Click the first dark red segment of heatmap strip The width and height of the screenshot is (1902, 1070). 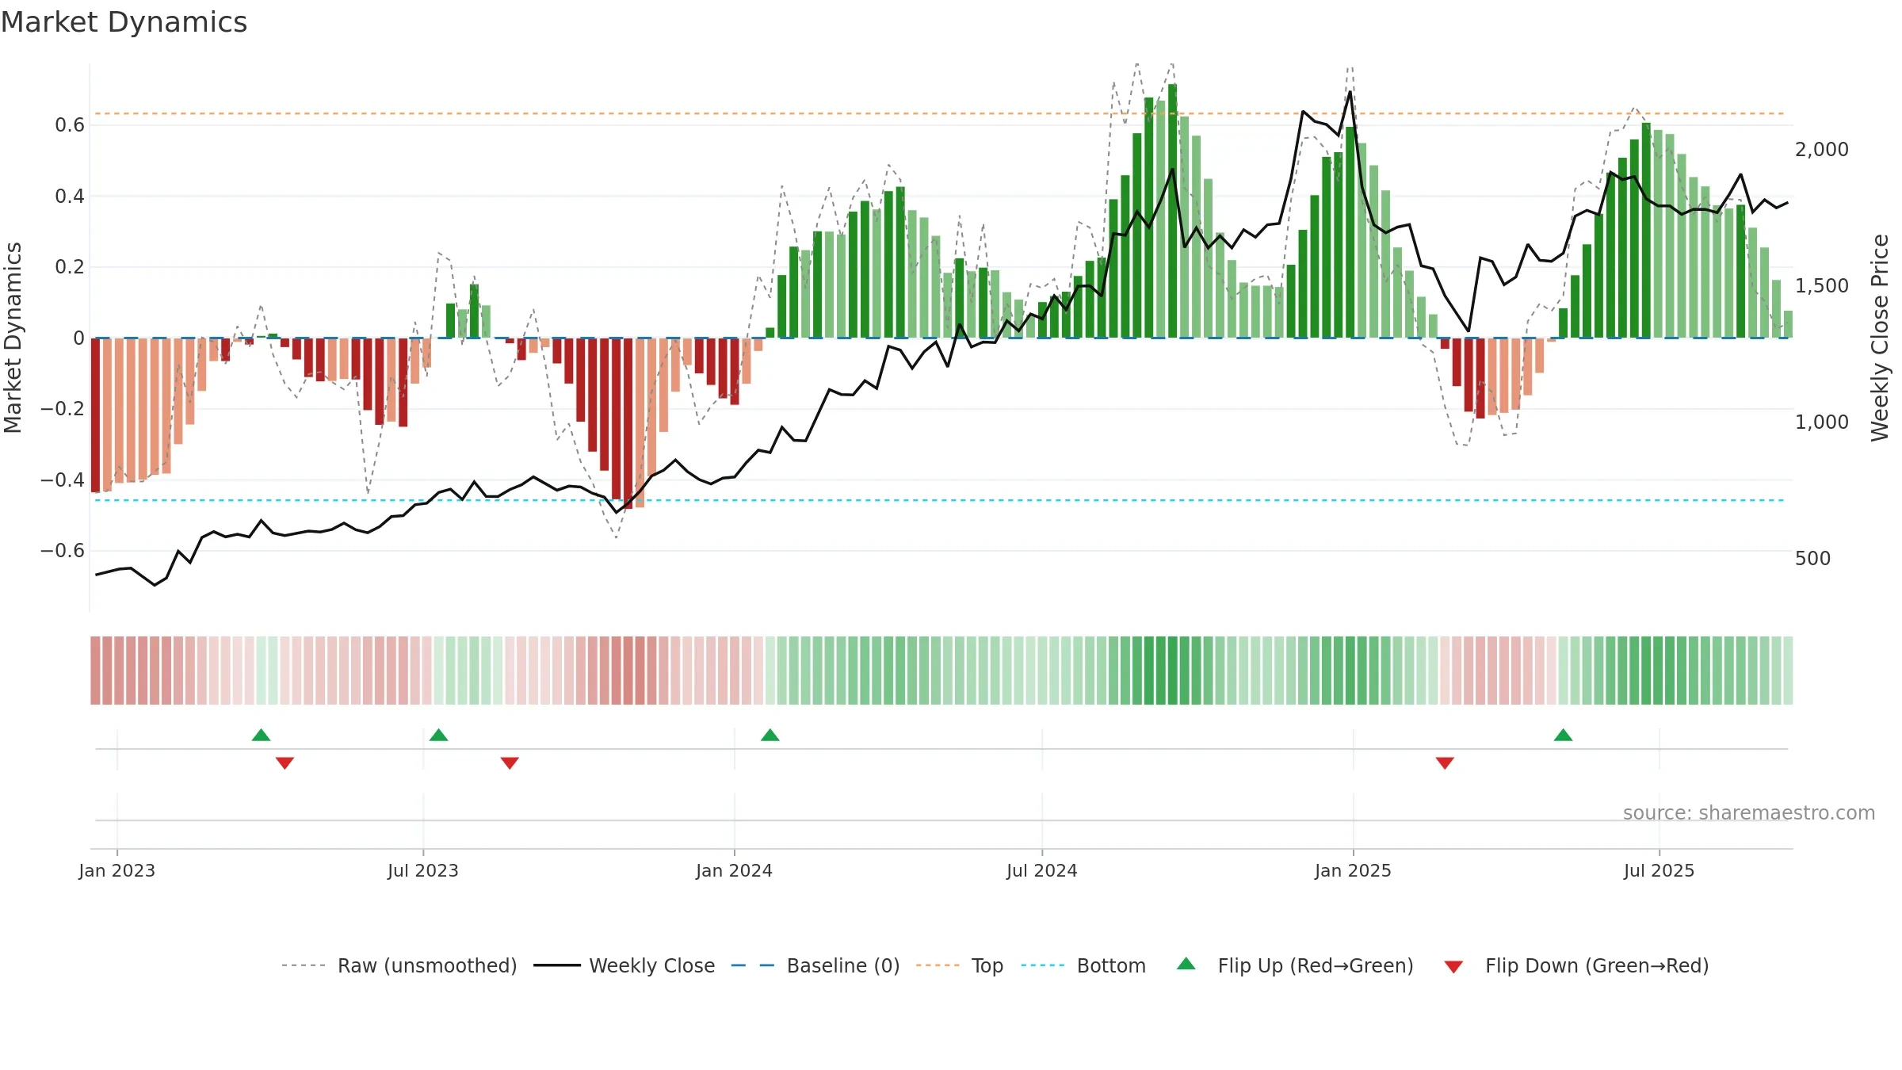click(96, 671)
